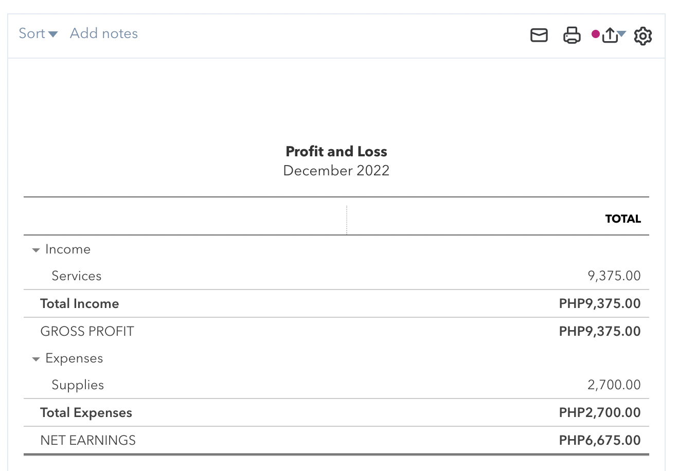Open the Sort dropdown

[38, 33]
